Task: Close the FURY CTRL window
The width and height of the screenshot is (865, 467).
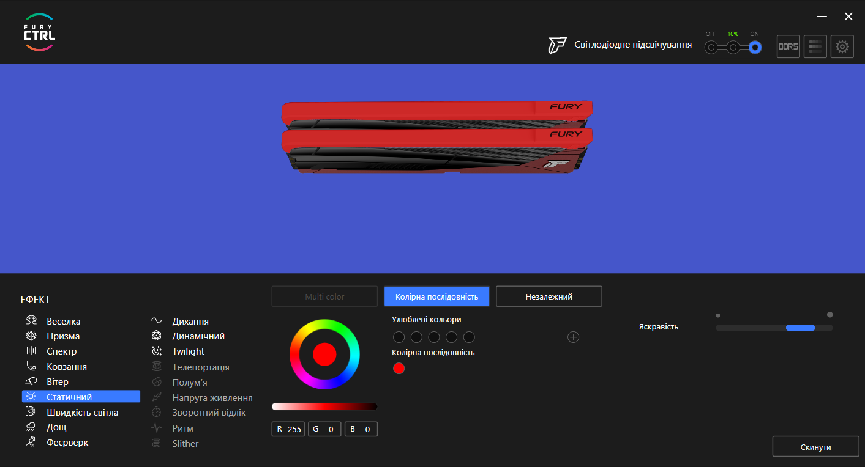Action: coord(848,17)
